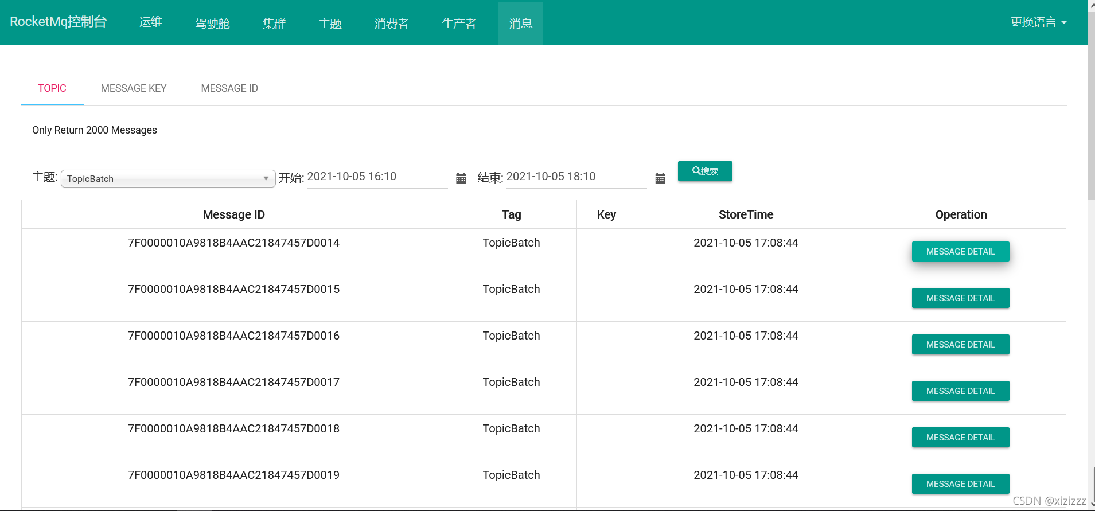The image size is (1095, 511).
Task: Select message ID 7F0000010A9818B4AAC21847457D0015
Action: [x=234, y=289]
